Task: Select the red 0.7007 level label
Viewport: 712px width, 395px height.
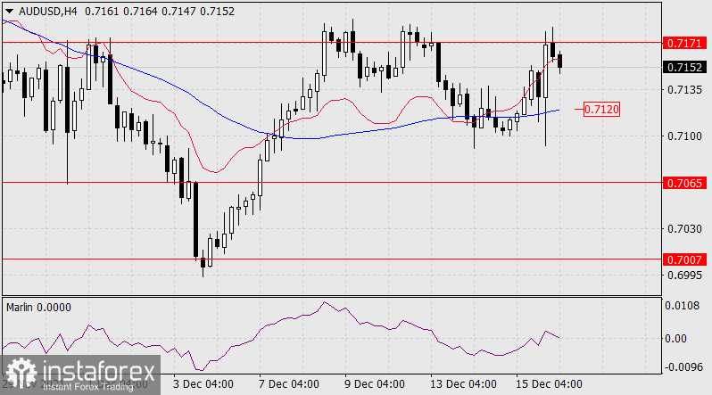Action: [682, 259]
